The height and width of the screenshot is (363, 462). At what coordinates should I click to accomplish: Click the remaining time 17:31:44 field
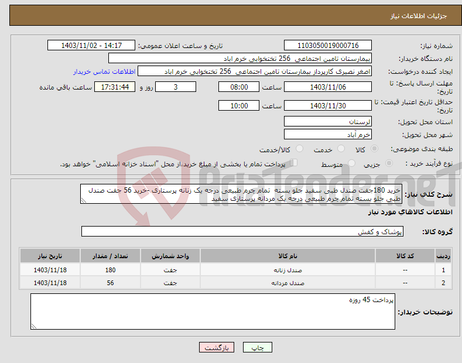pyautogui.click(x=115, y=87)
